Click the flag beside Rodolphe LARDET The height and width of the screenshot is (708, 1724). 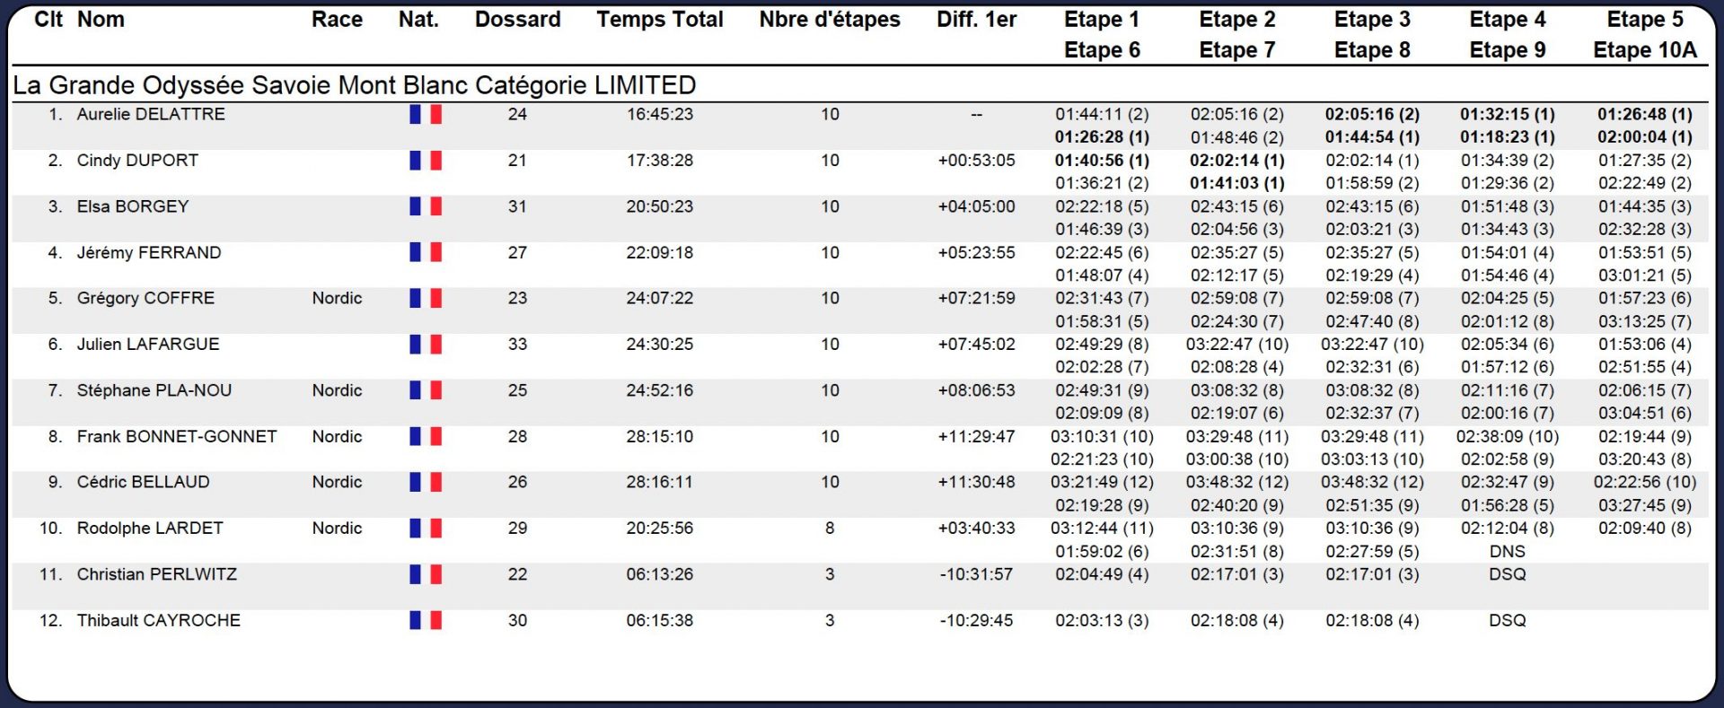pos(426,529)
